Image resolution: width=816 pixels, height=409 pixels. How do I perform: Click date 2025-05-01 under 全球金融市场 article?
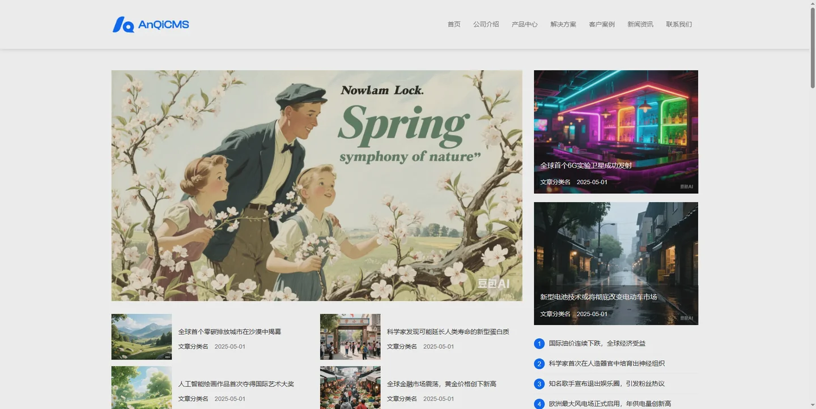439,399
